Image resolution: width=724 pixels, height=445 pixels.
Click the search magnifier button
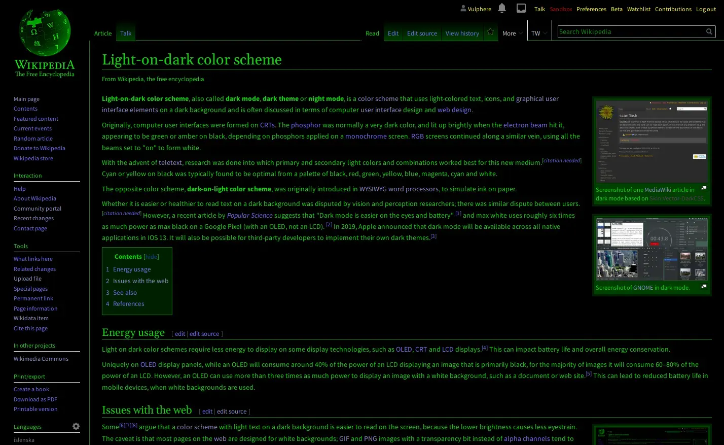coord(709,31)
